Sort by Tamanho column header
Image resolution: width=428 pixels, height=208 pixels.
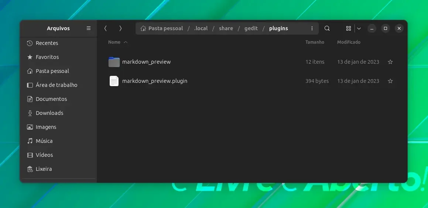(315, 42)
